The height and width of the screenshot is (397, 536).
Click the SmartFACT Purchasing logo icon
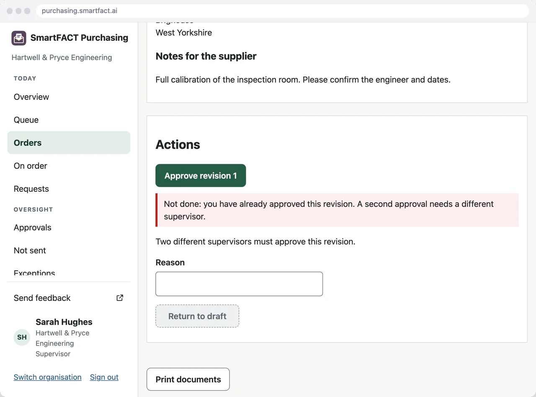point(19,38)
